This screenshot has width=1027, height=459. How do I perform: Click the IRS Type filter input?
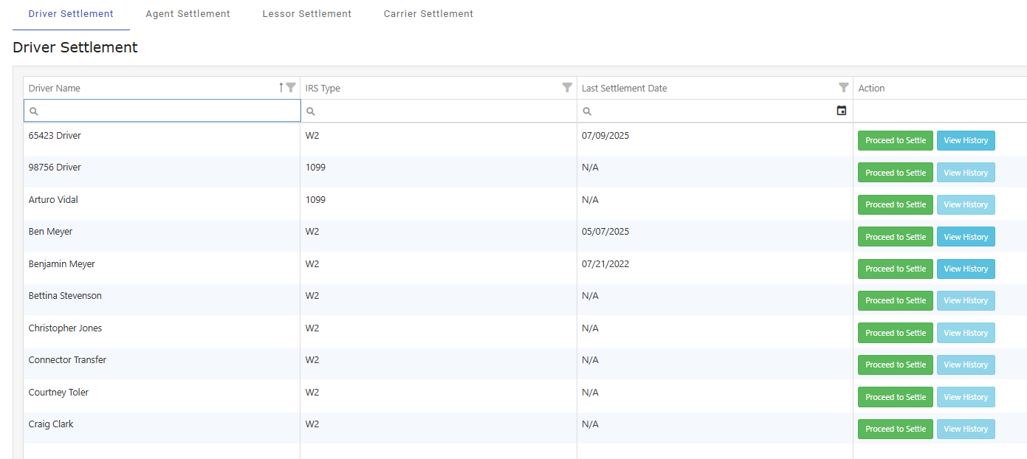point(443,111)
